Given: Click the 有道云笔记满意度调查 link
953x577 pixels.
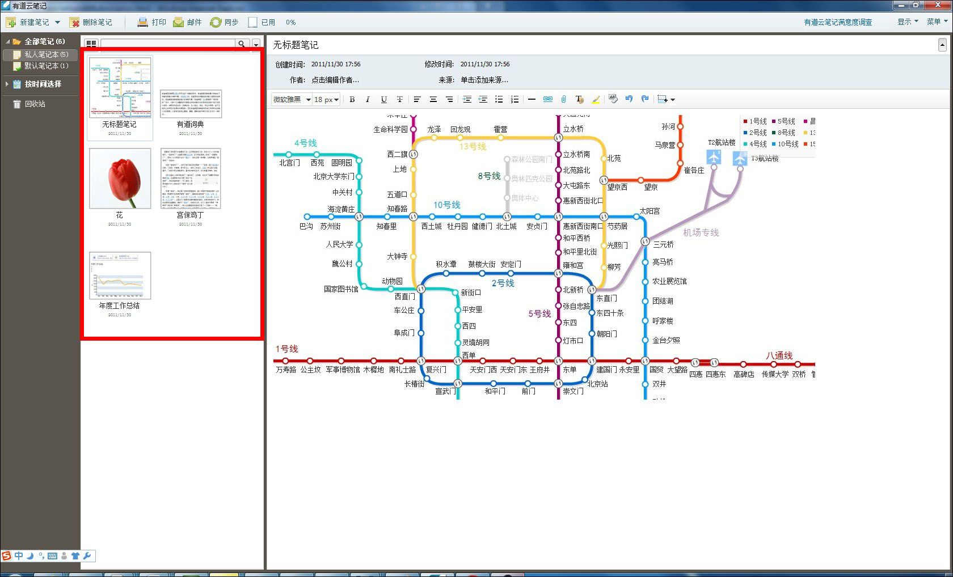Looking at the screenshot, I should coord(837,22).
